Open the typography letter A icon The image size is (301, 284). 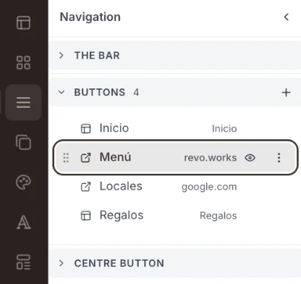24,222
